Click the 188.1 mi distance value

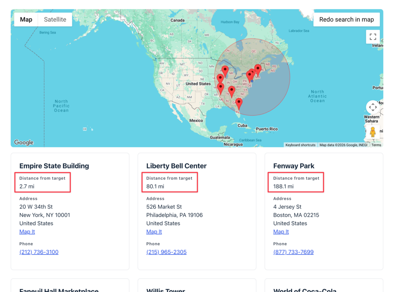[x=284, y=187]
